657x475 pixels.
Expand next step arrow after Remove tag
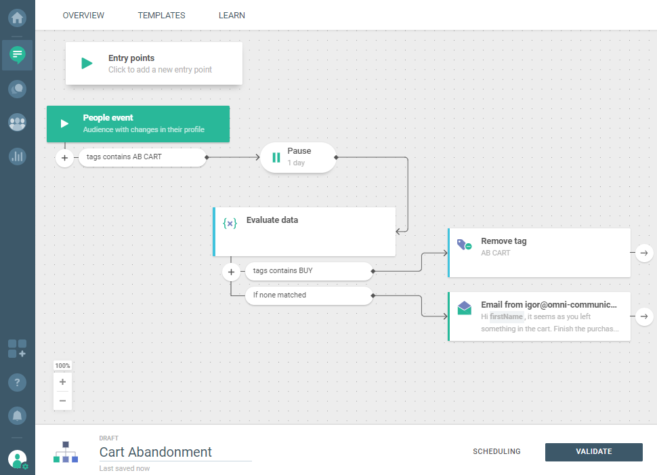click(643, 253)
